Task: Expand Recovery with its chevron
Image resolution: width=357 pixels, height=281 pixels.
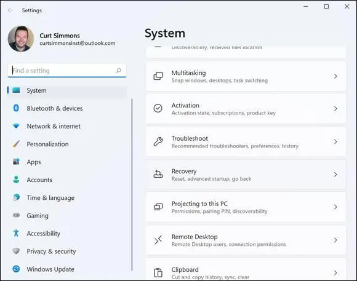Action: pyautogui.click(x=335, y=175)
